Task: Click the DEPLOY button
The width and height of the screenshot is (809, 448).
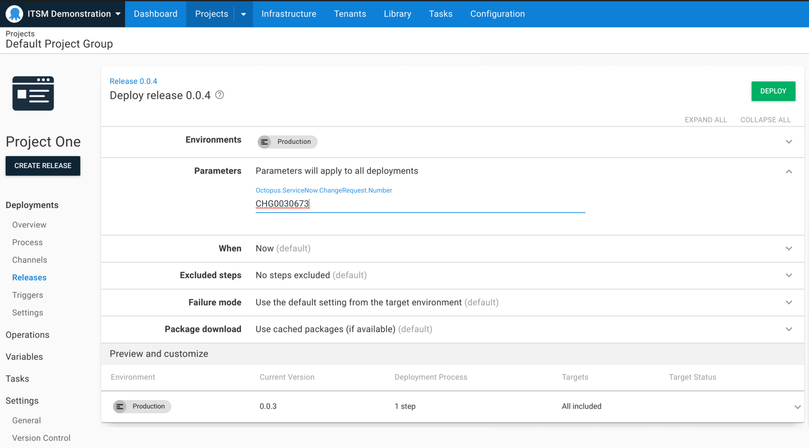Action: pyautogui.click(x=773, y=91)
